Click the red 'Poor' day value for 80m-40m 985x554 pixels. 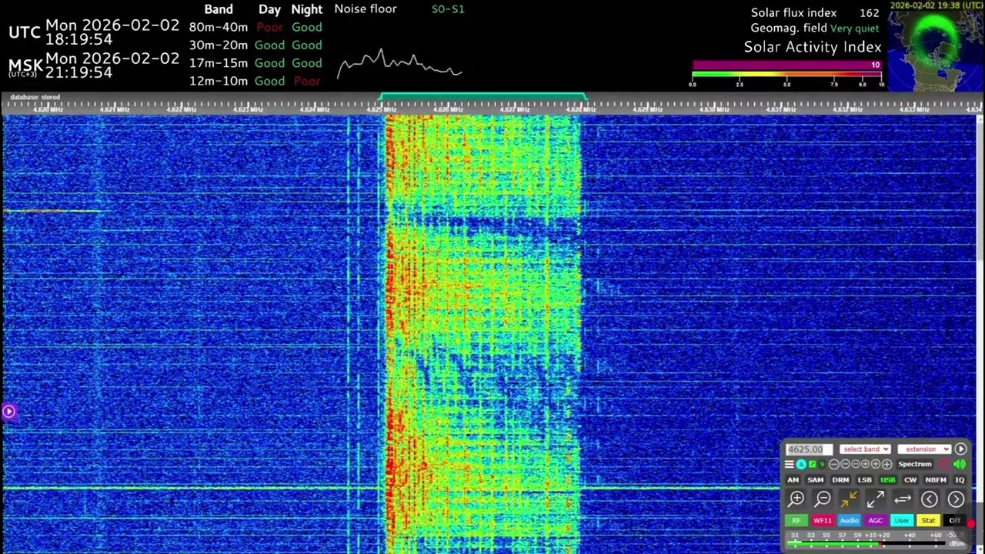(x=269, y=27)
